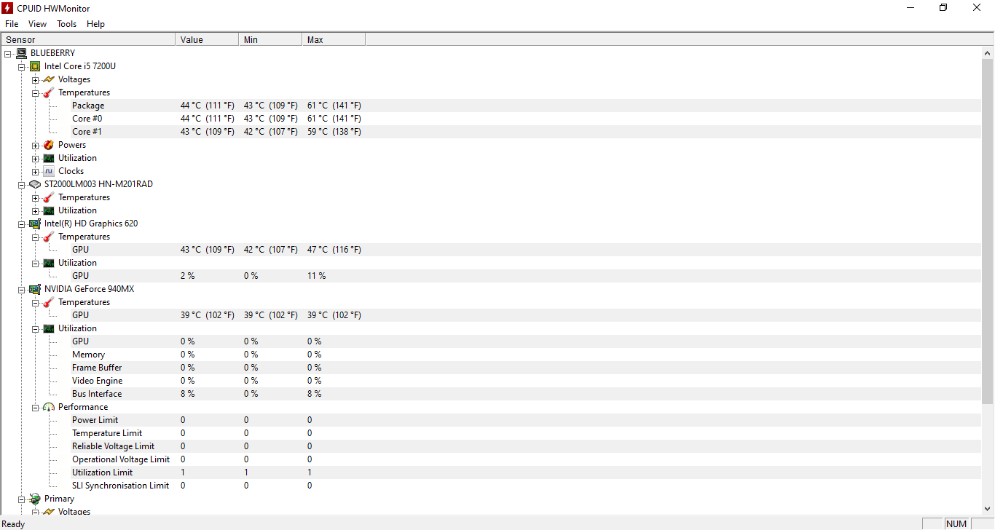Collapse the CPU Temperatures node
The width and height of the screenshot is (995, 530).
click(x=35, y=92)
